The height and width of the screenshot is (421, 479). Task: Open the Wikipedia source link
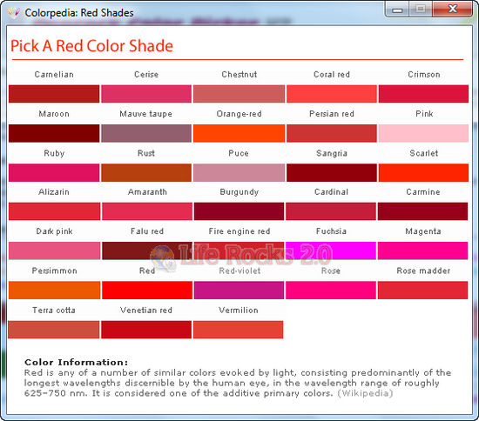[365, 393]
